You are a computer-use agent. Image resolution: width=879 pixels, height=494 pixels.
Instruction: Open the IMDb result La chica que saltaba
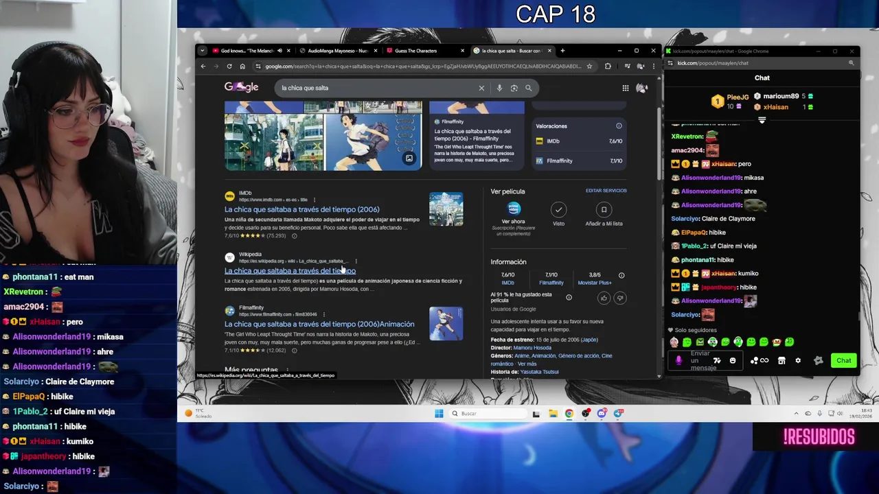pos(301,209)
